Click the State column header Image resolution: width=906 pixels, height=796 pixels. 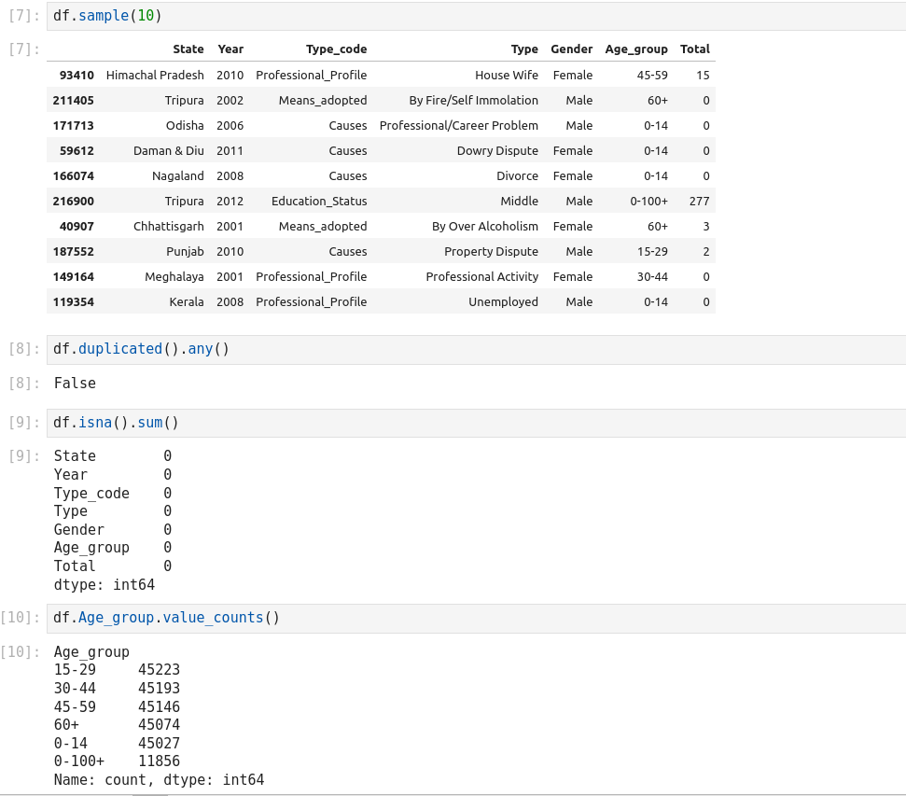(x=188, y=49)
